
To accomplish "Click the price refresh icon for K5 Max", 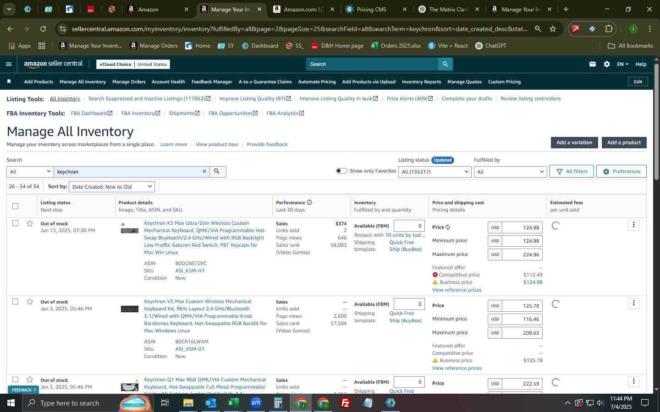I will coord(448,227).
